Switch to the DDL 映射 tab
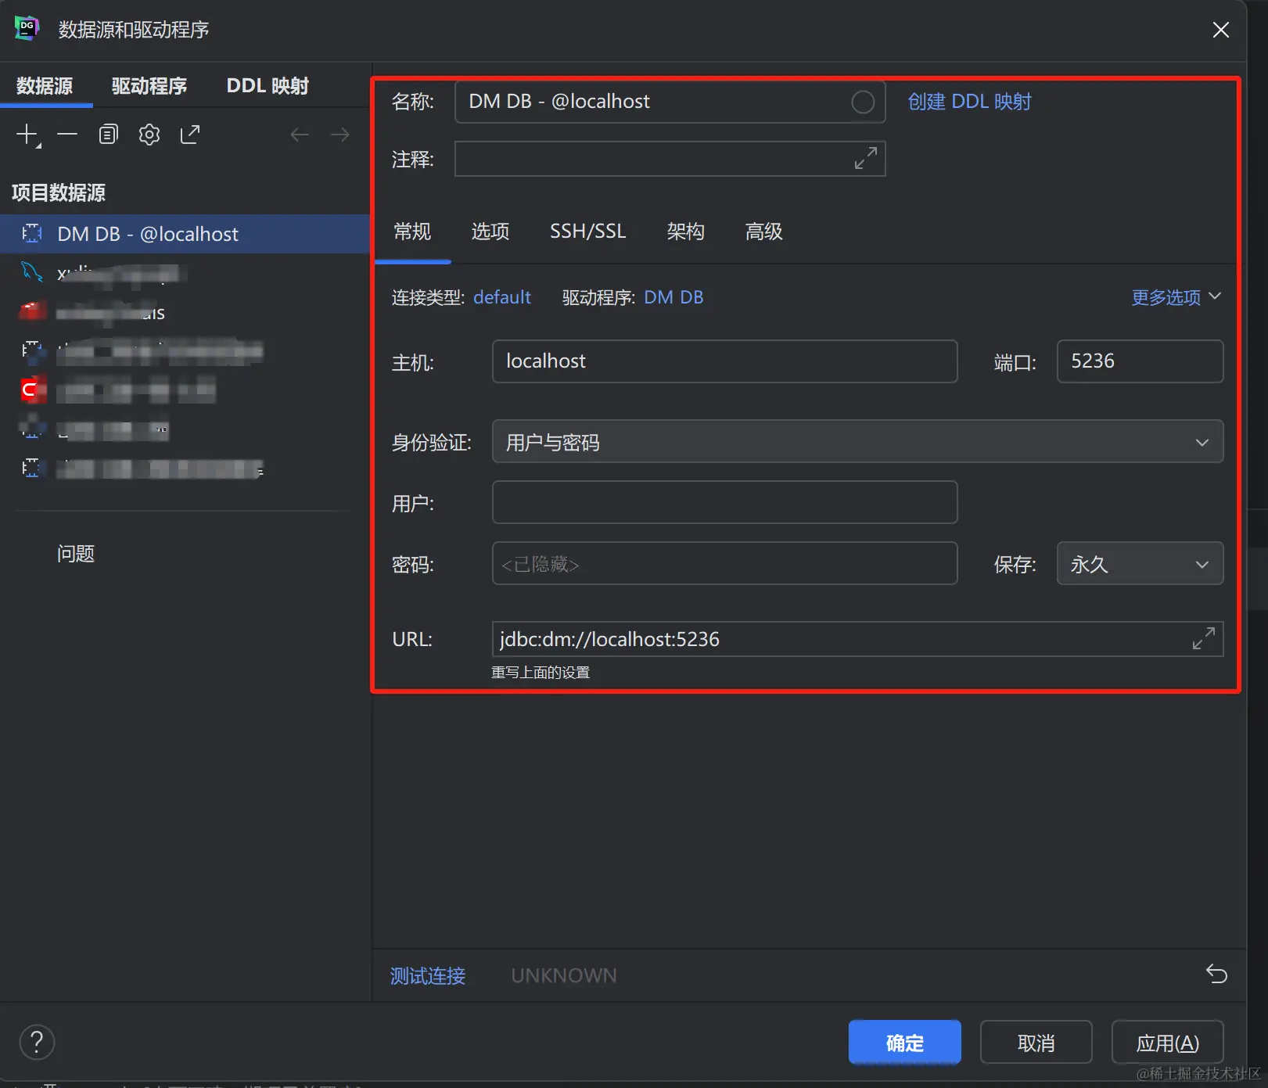This screenshot has width=1268, height=1088. pos(268,85)
